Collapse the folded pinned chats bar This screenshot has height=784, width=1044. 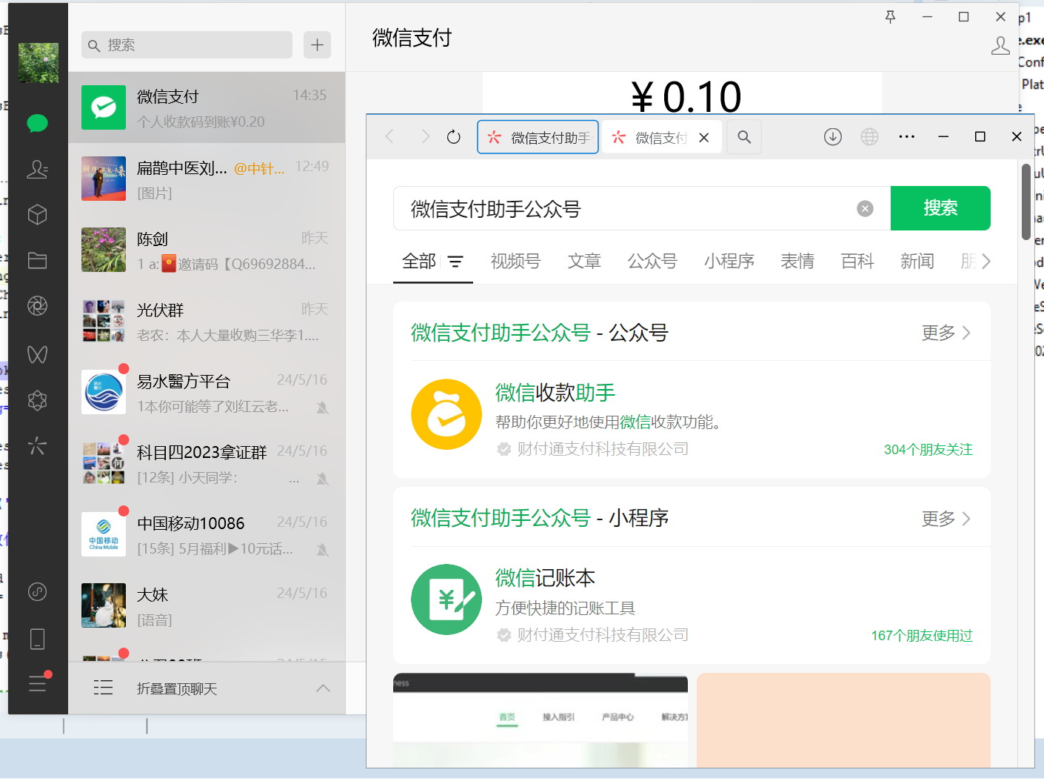(323, 688)
